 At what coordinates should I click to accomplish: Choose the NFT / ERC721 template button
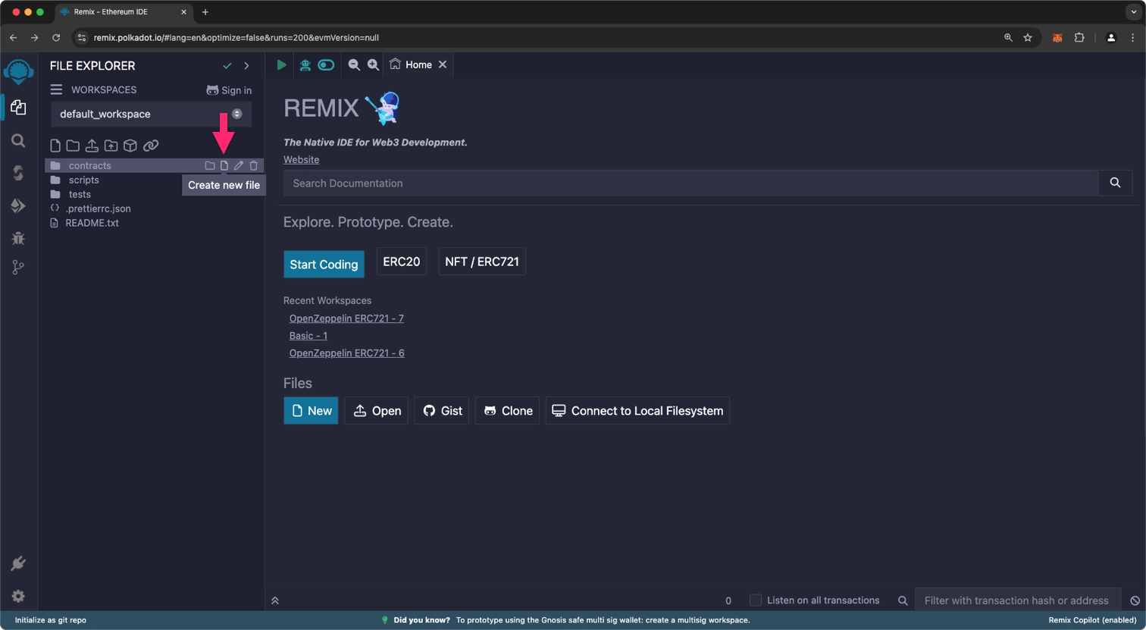point(482,262)
